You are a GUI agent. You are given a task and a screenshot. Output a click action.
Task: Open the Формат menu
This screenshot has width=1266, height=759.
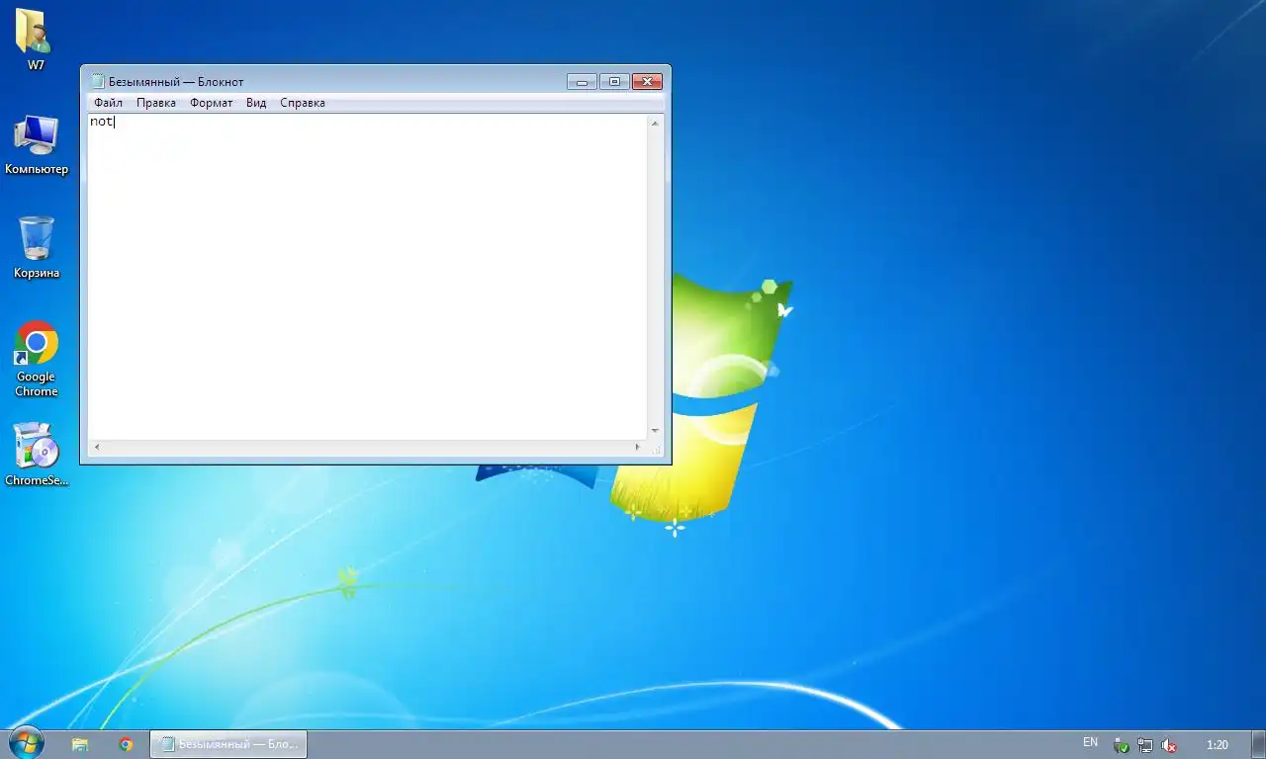tap(212, 103)
